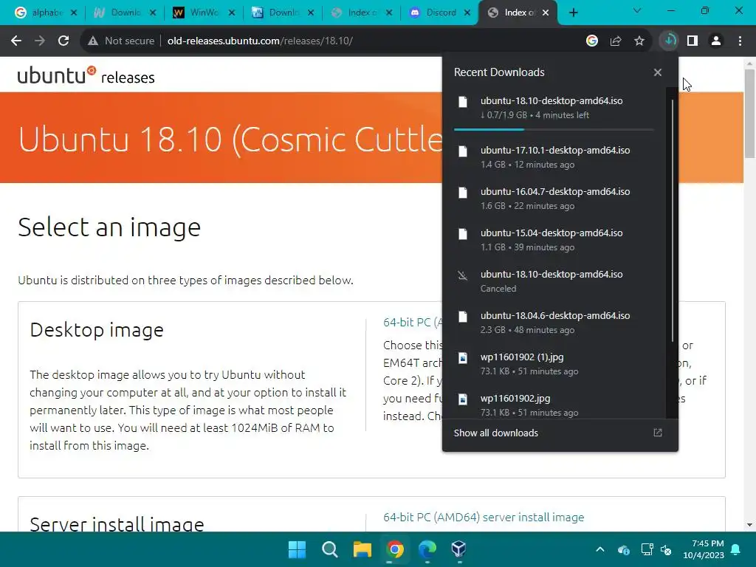Open a new browser tab
The image size is (756, 567).
573,13
